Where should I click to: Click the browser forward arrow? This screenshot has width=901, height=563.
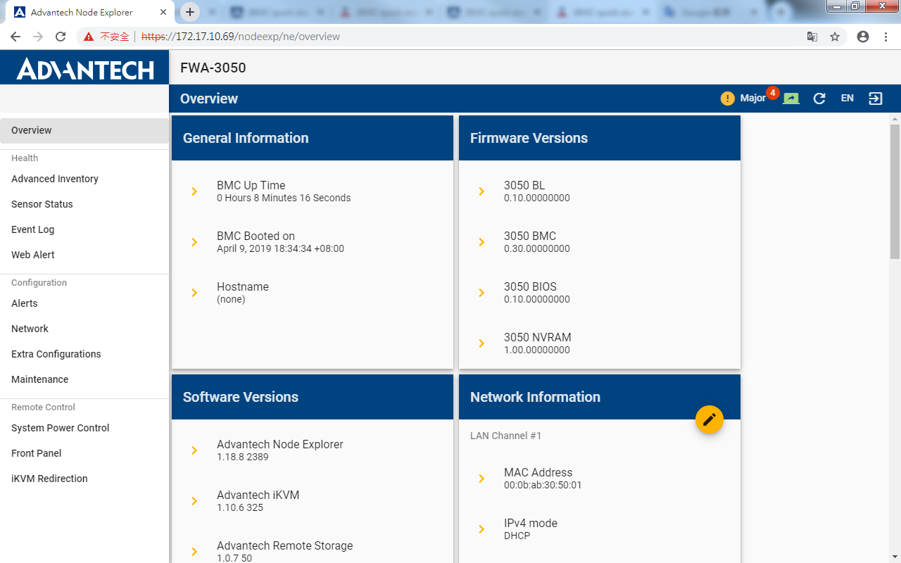click(x=38, y=37)
